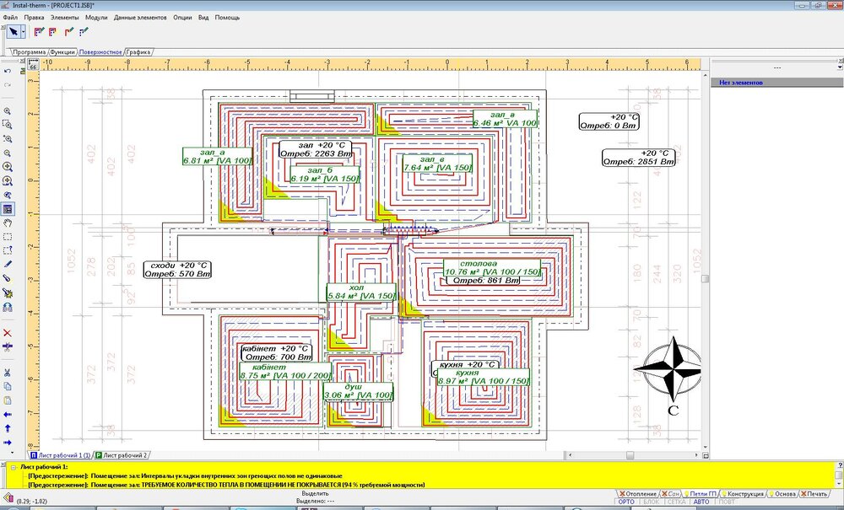Toggle the Основа layer lamp
Screen dimensions: 844x510
click(771, 494)
